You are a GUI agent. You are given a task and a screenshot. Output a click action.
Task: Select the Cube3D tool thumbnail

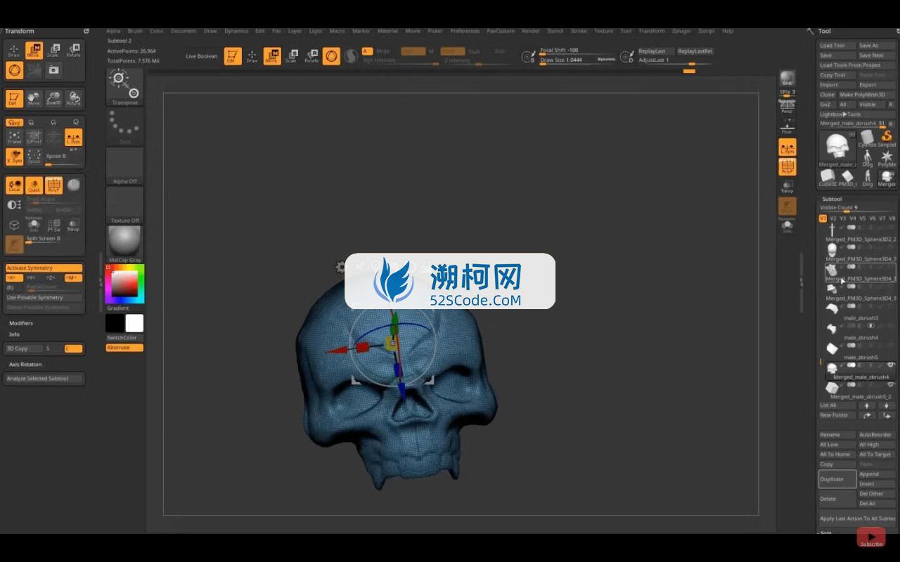(828, 177)
